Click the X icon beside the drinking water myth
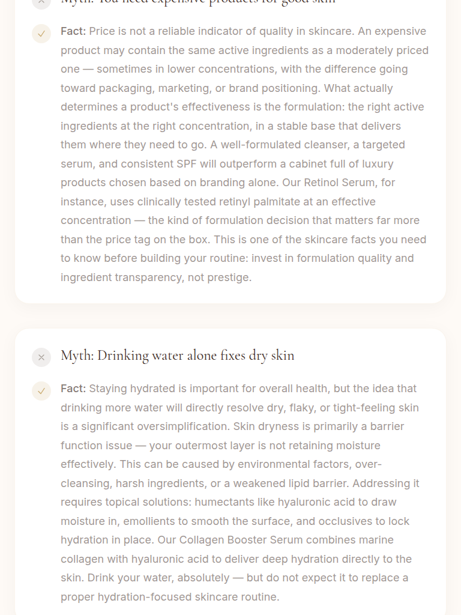Screen dimensions: 461x615 pyautogui.click(x=41, y=357)
